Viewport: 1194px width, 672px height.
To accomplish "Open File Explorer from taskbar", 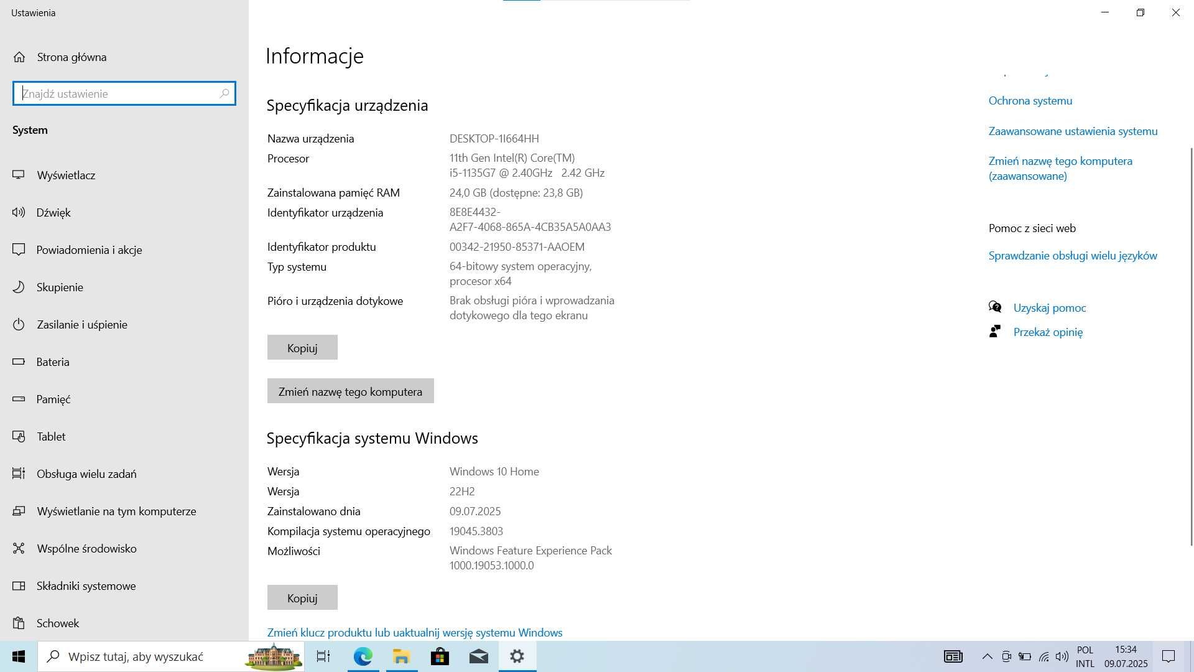I will [401, 656].
